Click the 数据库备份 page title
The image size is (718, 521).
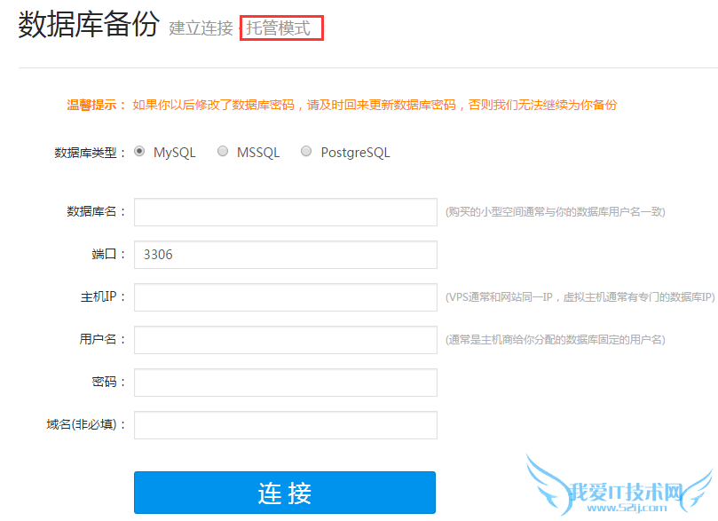click(84, 27)
